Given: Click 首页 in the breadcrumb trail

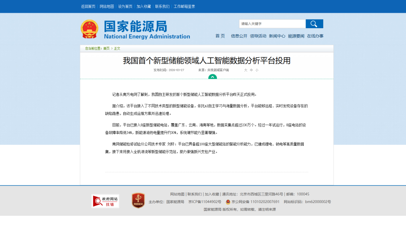Looking at the screenshot, I should (106, 48).
